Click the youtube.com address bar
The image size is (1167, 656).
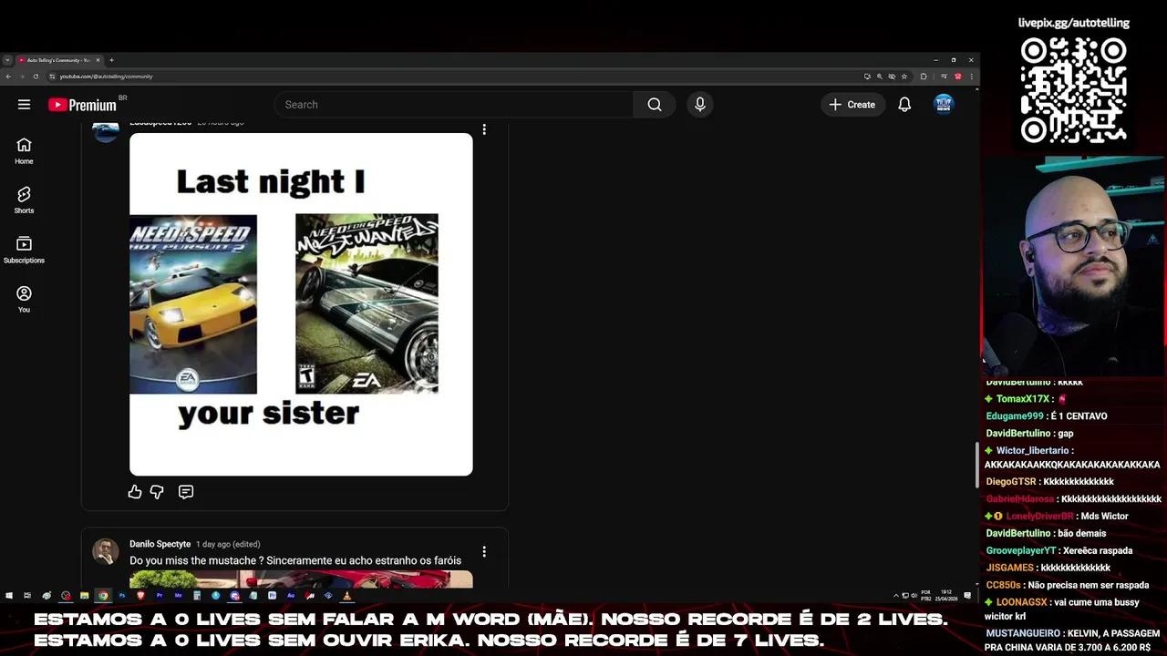pyautogui.click(x=456, y=77)
